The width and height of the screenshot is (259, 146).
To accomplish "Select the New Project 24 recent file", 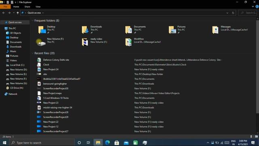I will [x=51, y=69].
